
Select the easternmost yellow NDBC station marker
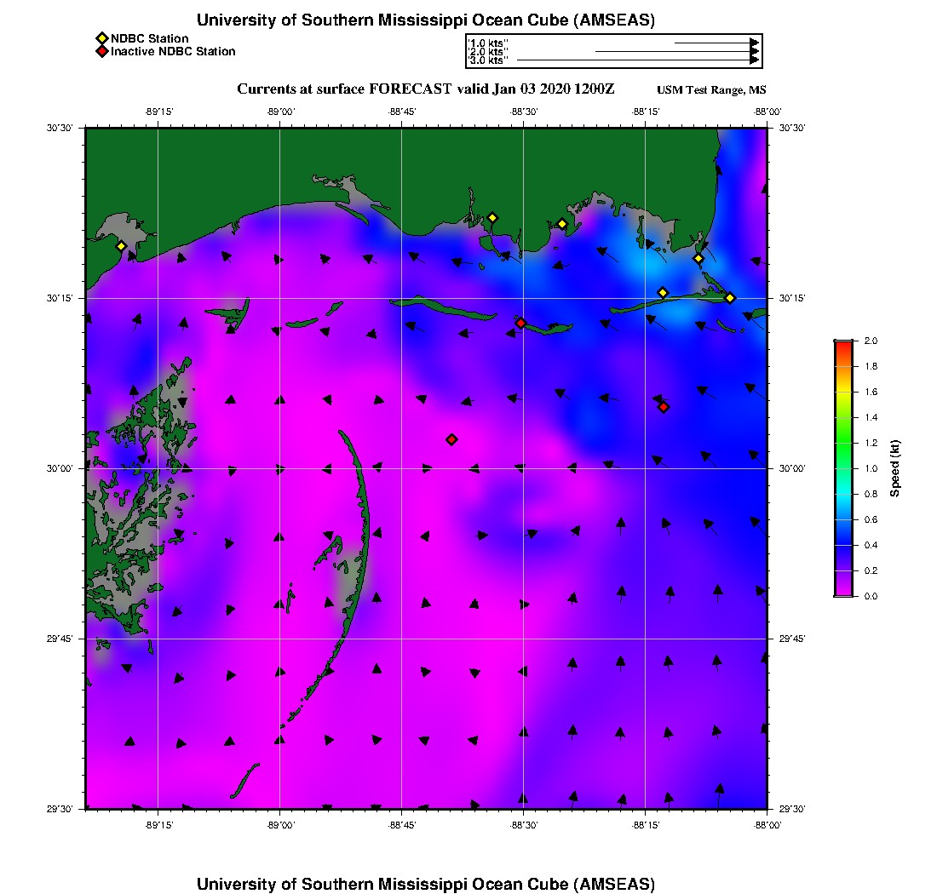pos(730,298)
